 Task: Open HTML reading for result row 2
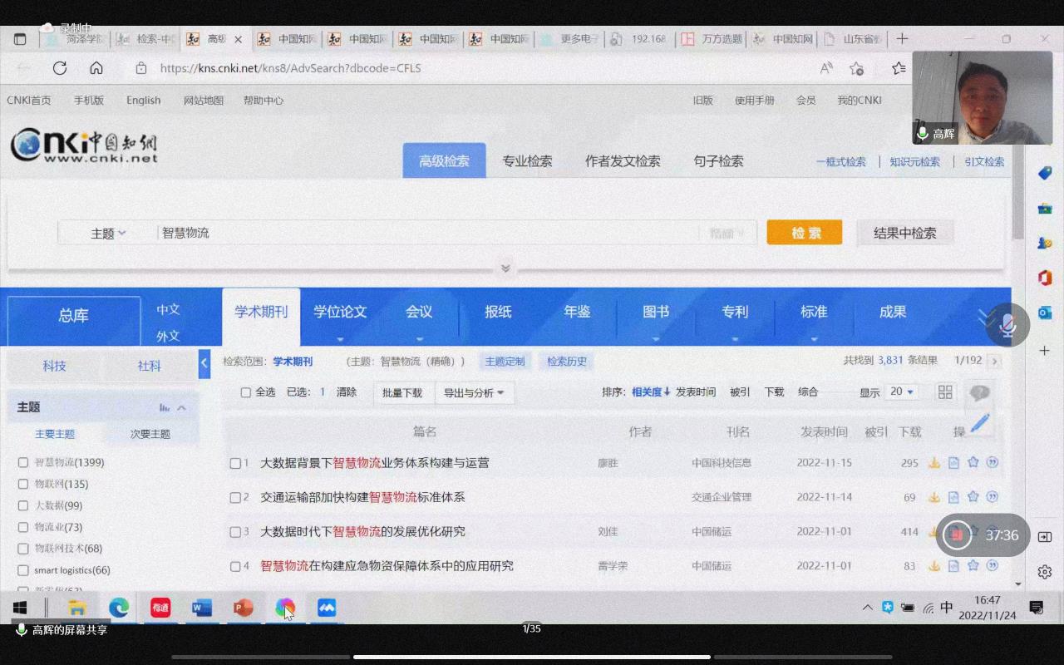(953, 497)
